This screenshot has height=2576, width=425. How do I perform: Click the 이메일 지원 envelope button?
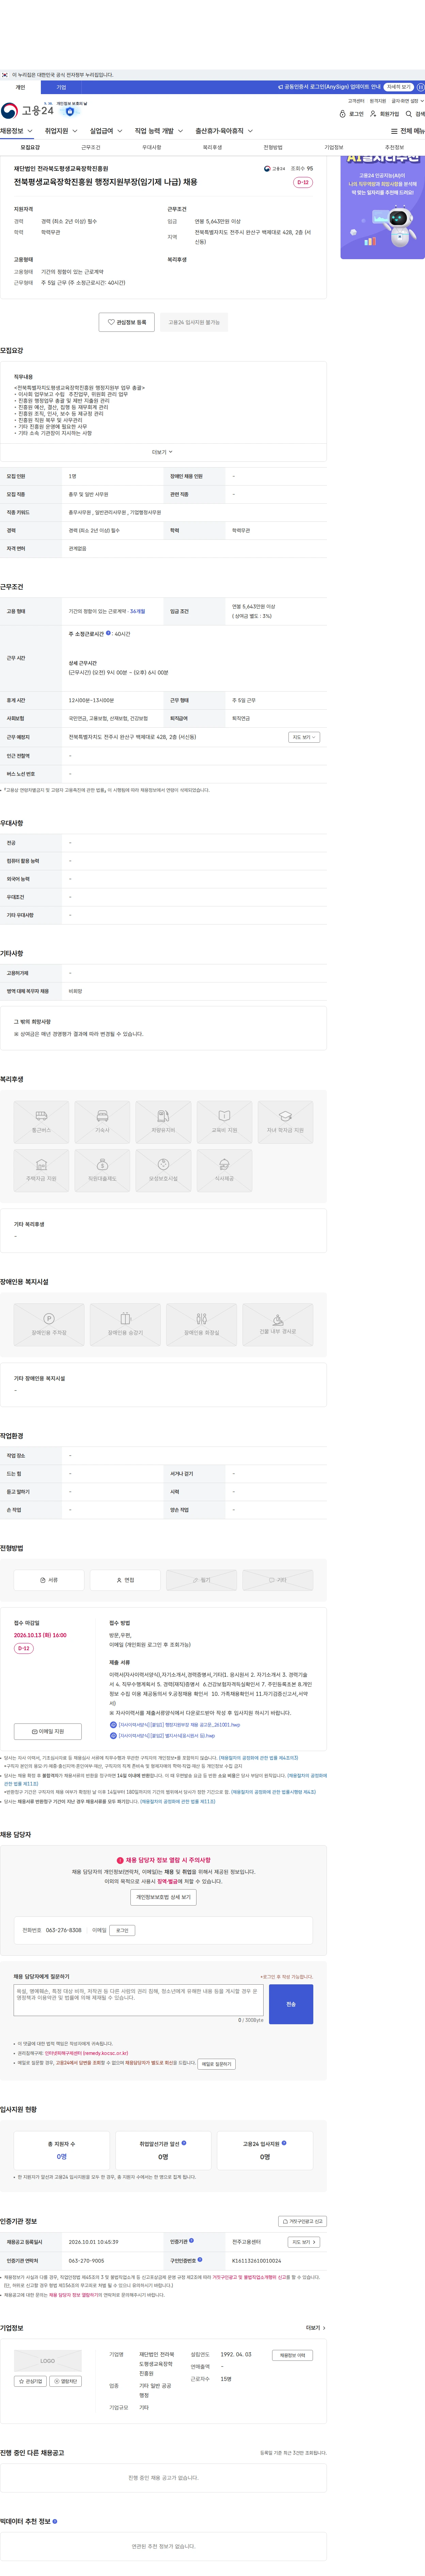pyautogui.click(x=48, y=1731)
